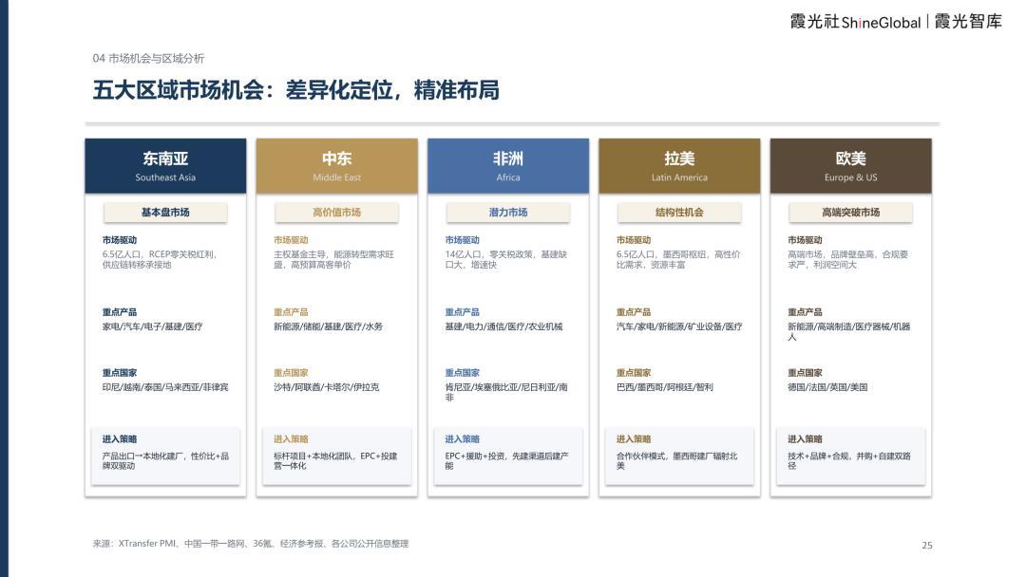Click the 重点国家 text 巴西/墨西哥/阿根廷/智利
This screenshot has width=1026, height=577.
tap(665, 387)
